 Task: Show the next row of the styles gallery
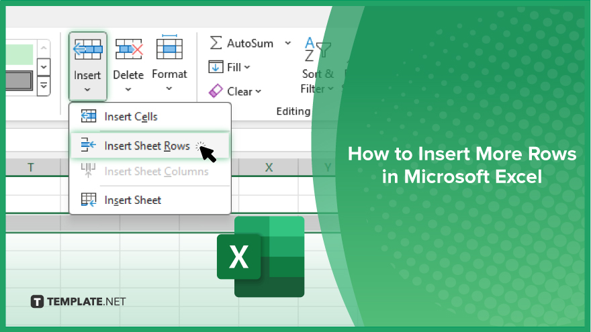(44, 67)
